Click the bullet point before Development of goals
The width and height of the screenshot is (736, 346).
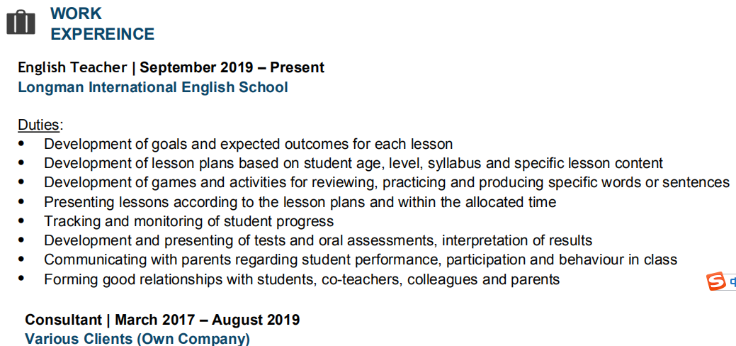(x=21, y=144)
